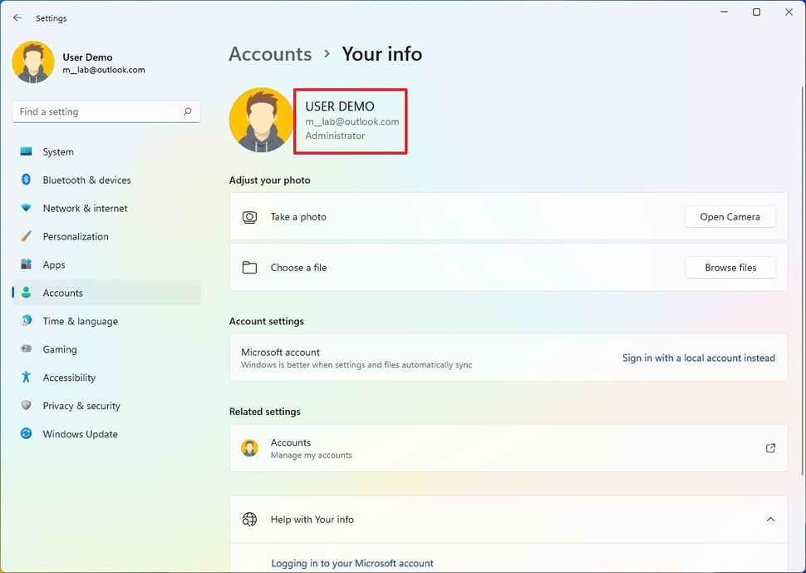This screenshot has width=806, height=573.
Task: Click the Accessibility figure icon
Action: tap(27, 378)
